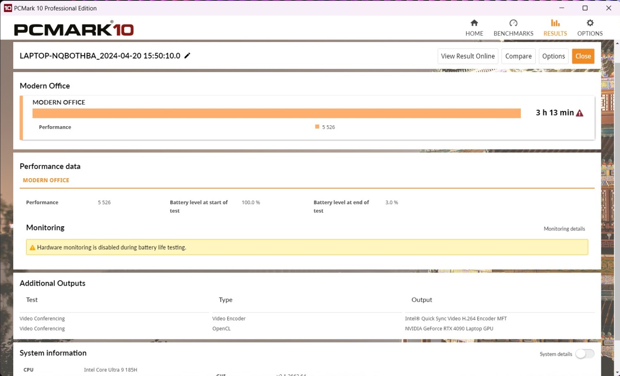Select the RESULTS menu label

[555, 33]
